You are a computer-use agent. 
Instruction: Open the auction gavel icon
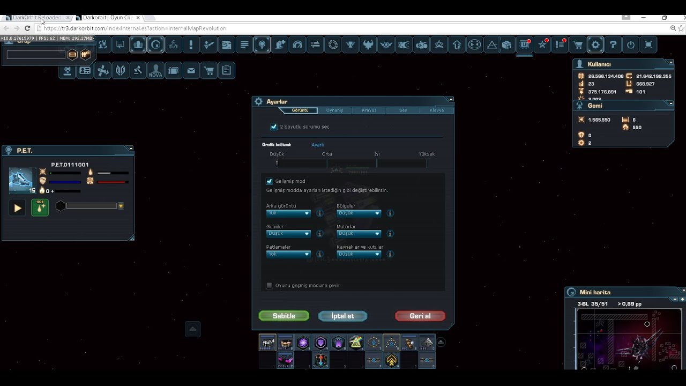click(x=138, y=70)
